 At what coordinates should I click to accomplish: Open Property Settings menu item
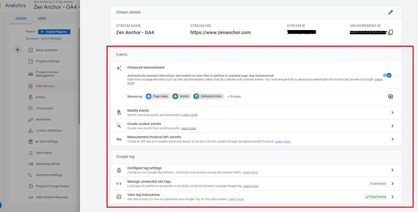tap(48, 61)
